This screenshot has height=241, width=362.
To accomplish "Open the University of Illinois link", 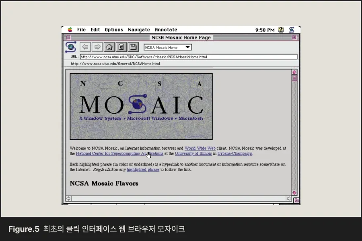I will click(193, 153).
